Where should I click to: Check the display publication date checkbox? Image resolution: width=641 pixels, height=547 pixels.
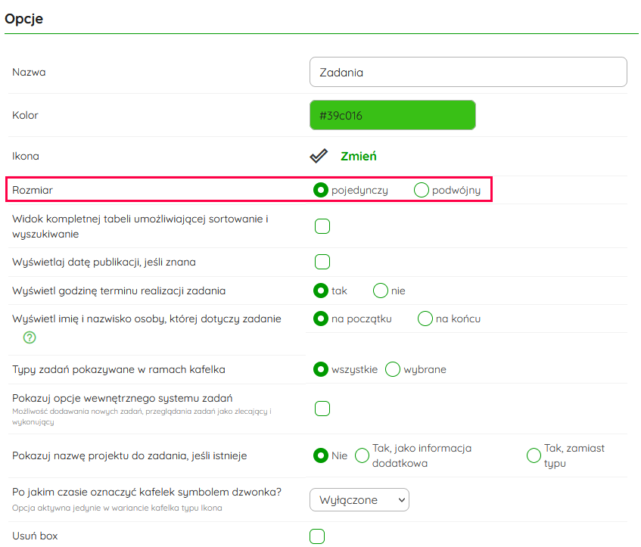322,262
